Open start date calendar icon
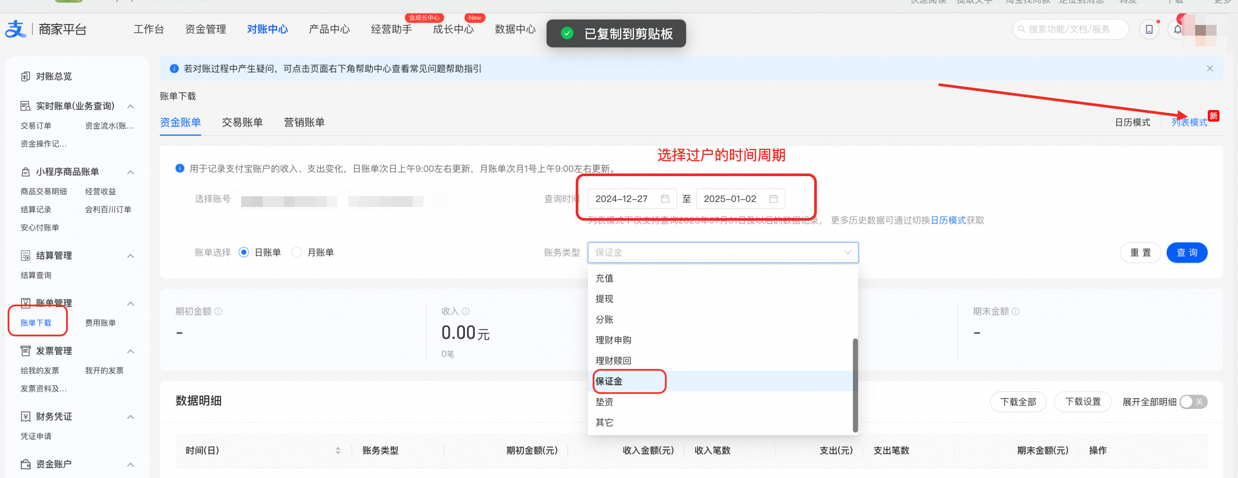1238x478 pixels. [665, 199]
